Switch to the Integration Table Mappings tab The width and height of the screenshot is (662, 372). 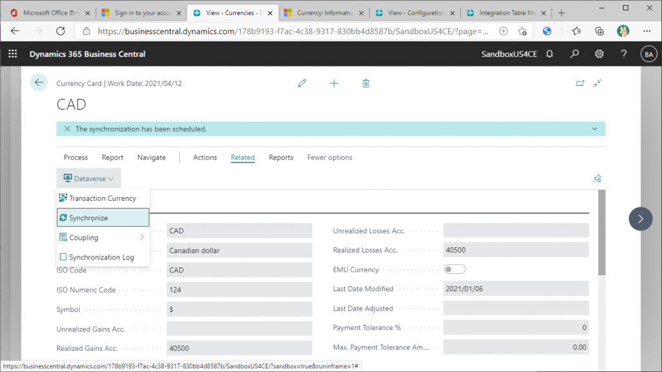click(x=506, y=13)
